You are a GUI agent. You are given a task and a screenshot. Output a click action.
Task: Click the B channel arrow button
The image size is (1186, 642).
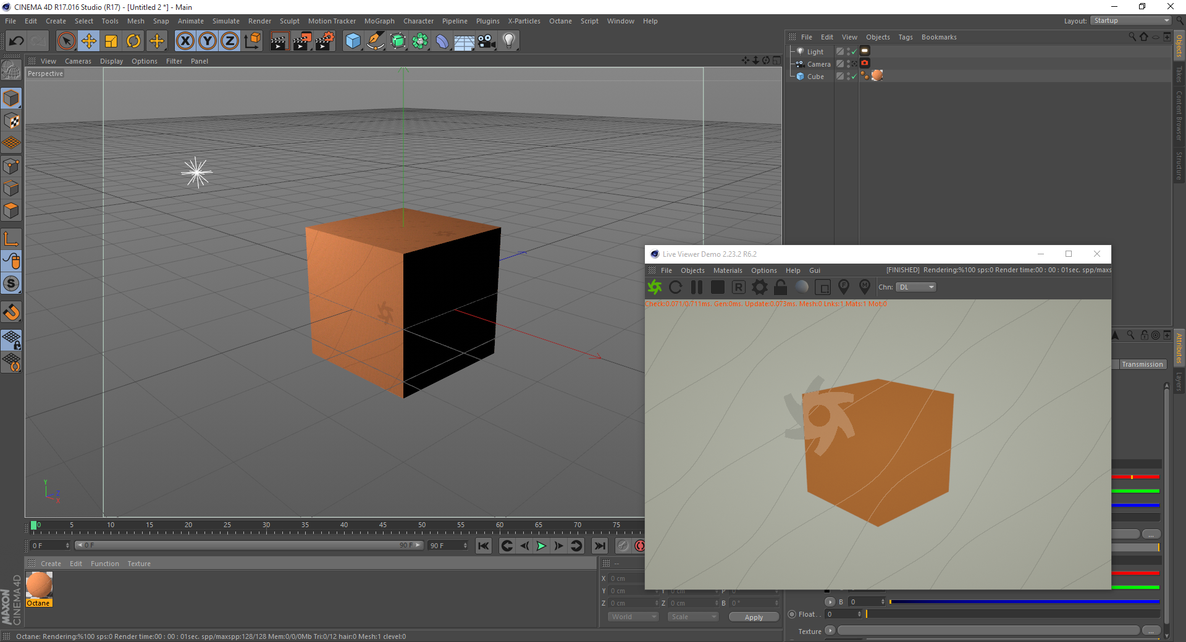click(x=830, y=602)
